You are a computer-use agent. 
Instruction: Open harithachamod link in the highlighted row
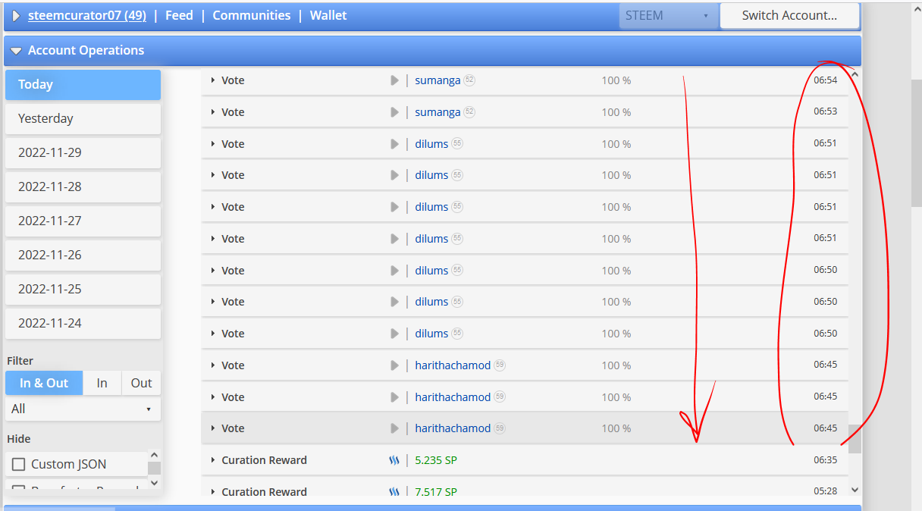(453, 428)
